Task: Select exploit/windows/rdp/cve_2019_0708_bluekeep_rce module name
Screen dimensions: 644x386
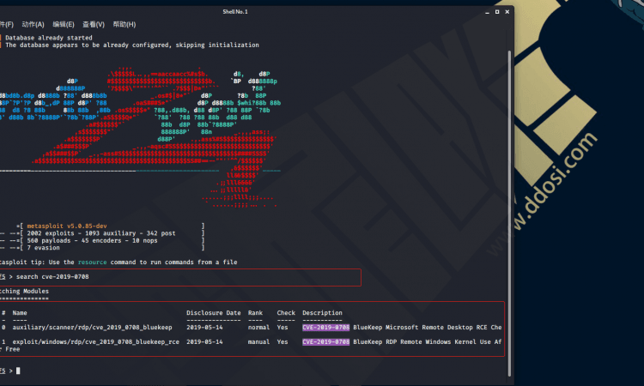Action: point(95,341)
